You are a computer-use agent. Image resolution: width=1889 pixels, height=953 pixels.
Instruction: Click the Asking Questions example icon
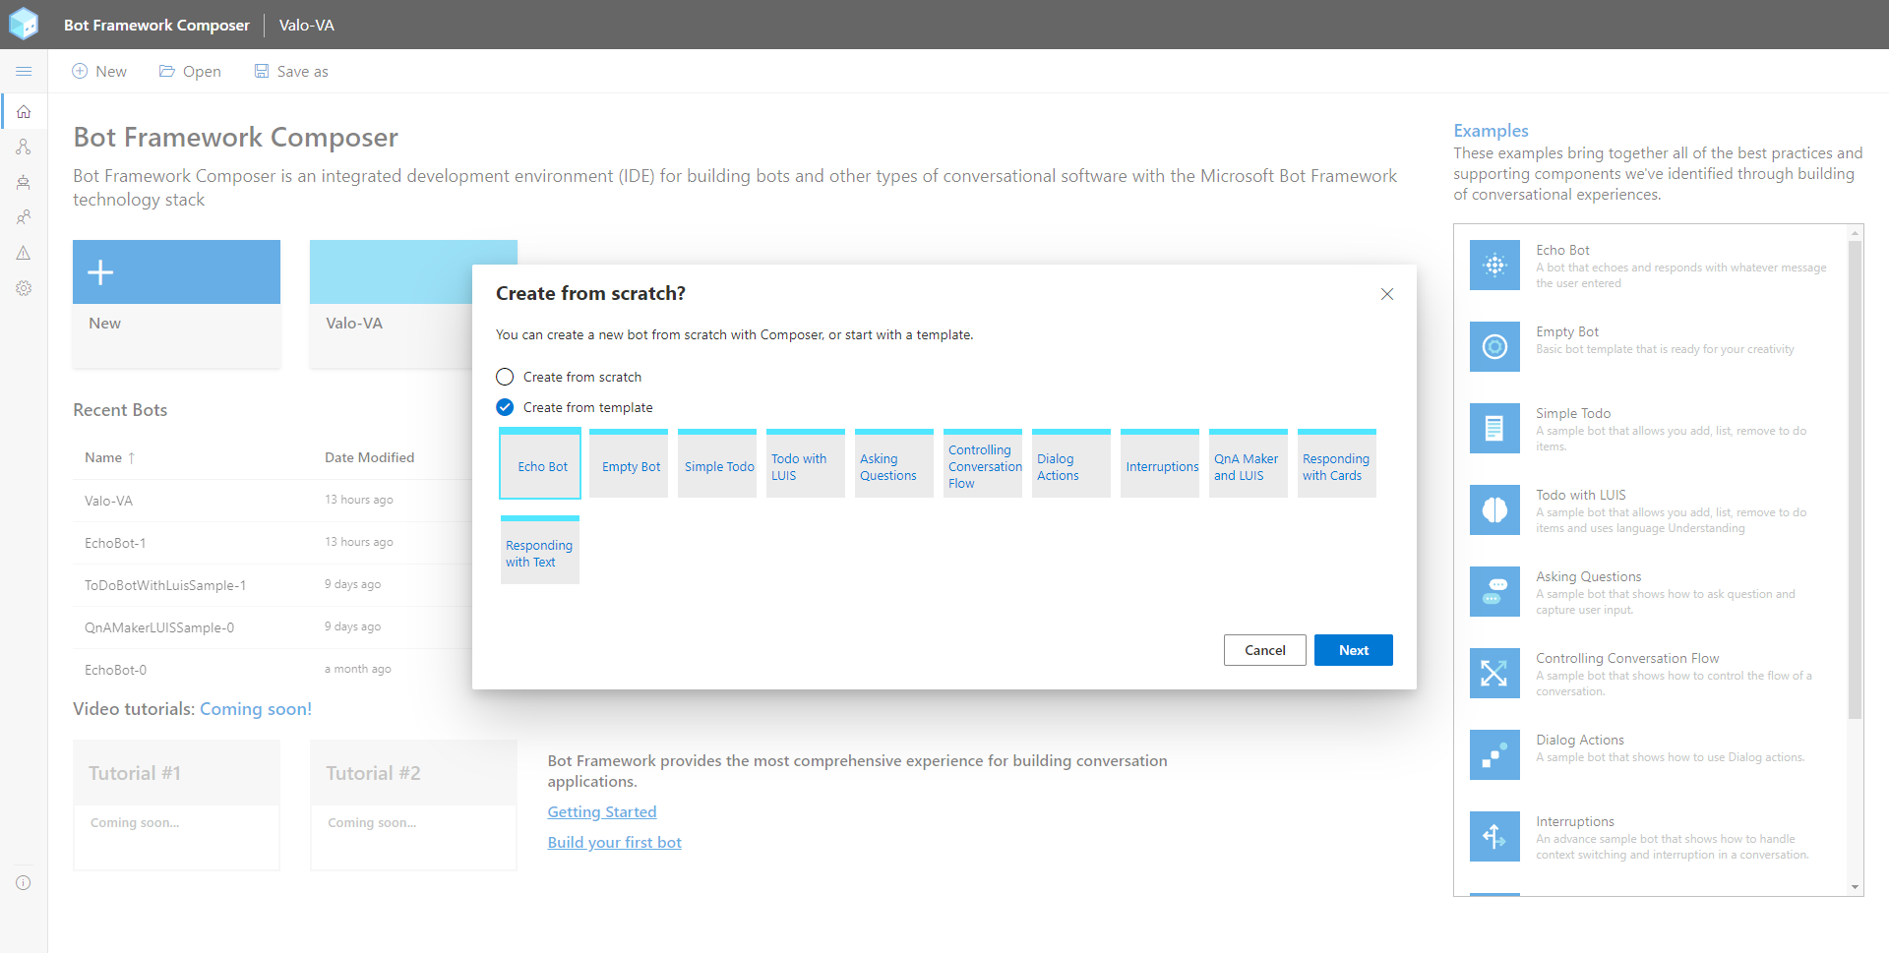[x=1494, y=591]
